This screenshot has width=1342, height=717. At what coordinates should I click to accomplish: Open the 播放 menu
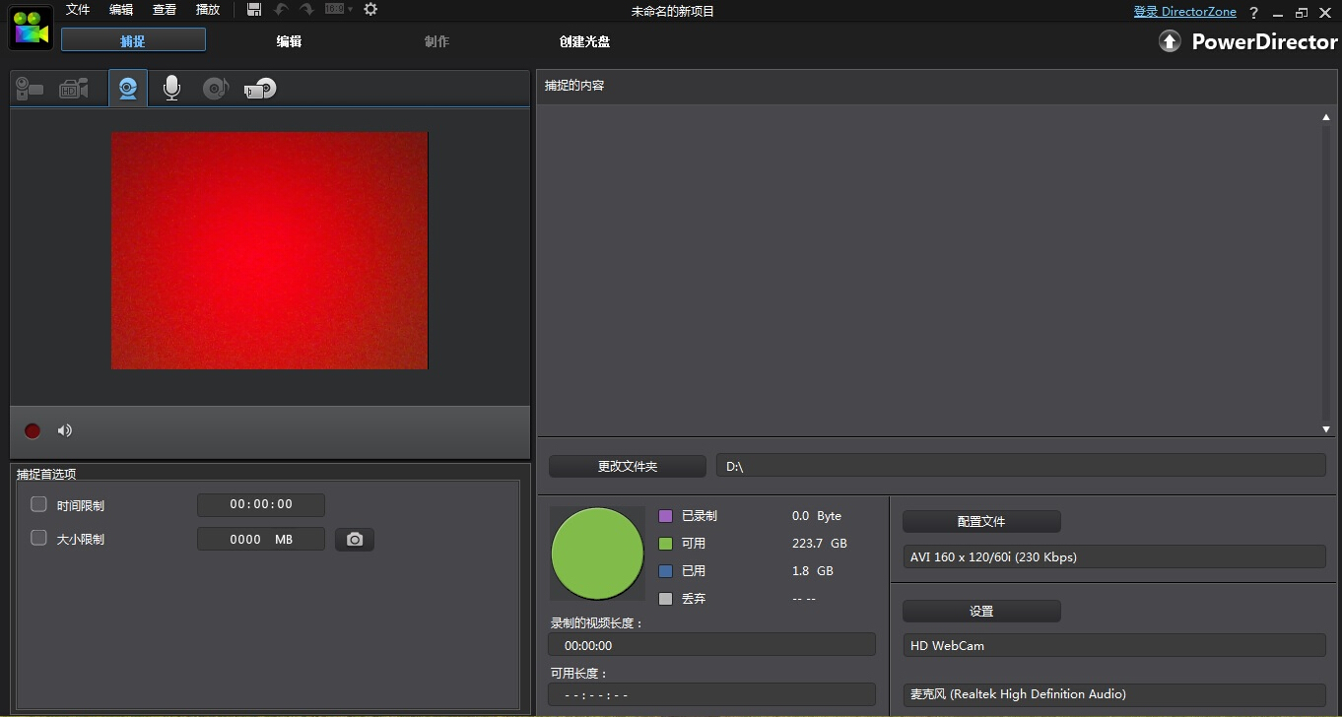point(208,10)
